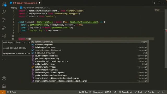Show errors and warnings count

tap(11, 92)
